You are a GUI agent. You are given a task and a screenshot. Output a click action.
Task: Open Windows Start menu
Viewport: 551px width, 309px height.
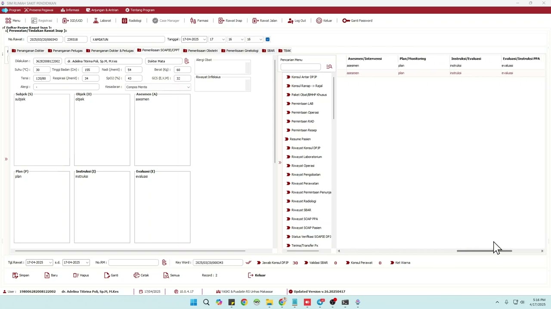194,302
